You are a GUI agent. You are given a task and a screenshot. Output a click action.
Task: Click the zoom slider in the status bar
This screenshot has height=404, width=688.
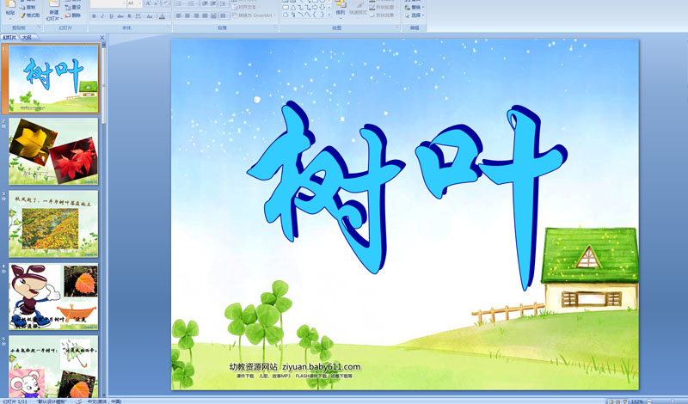[673, 401]
